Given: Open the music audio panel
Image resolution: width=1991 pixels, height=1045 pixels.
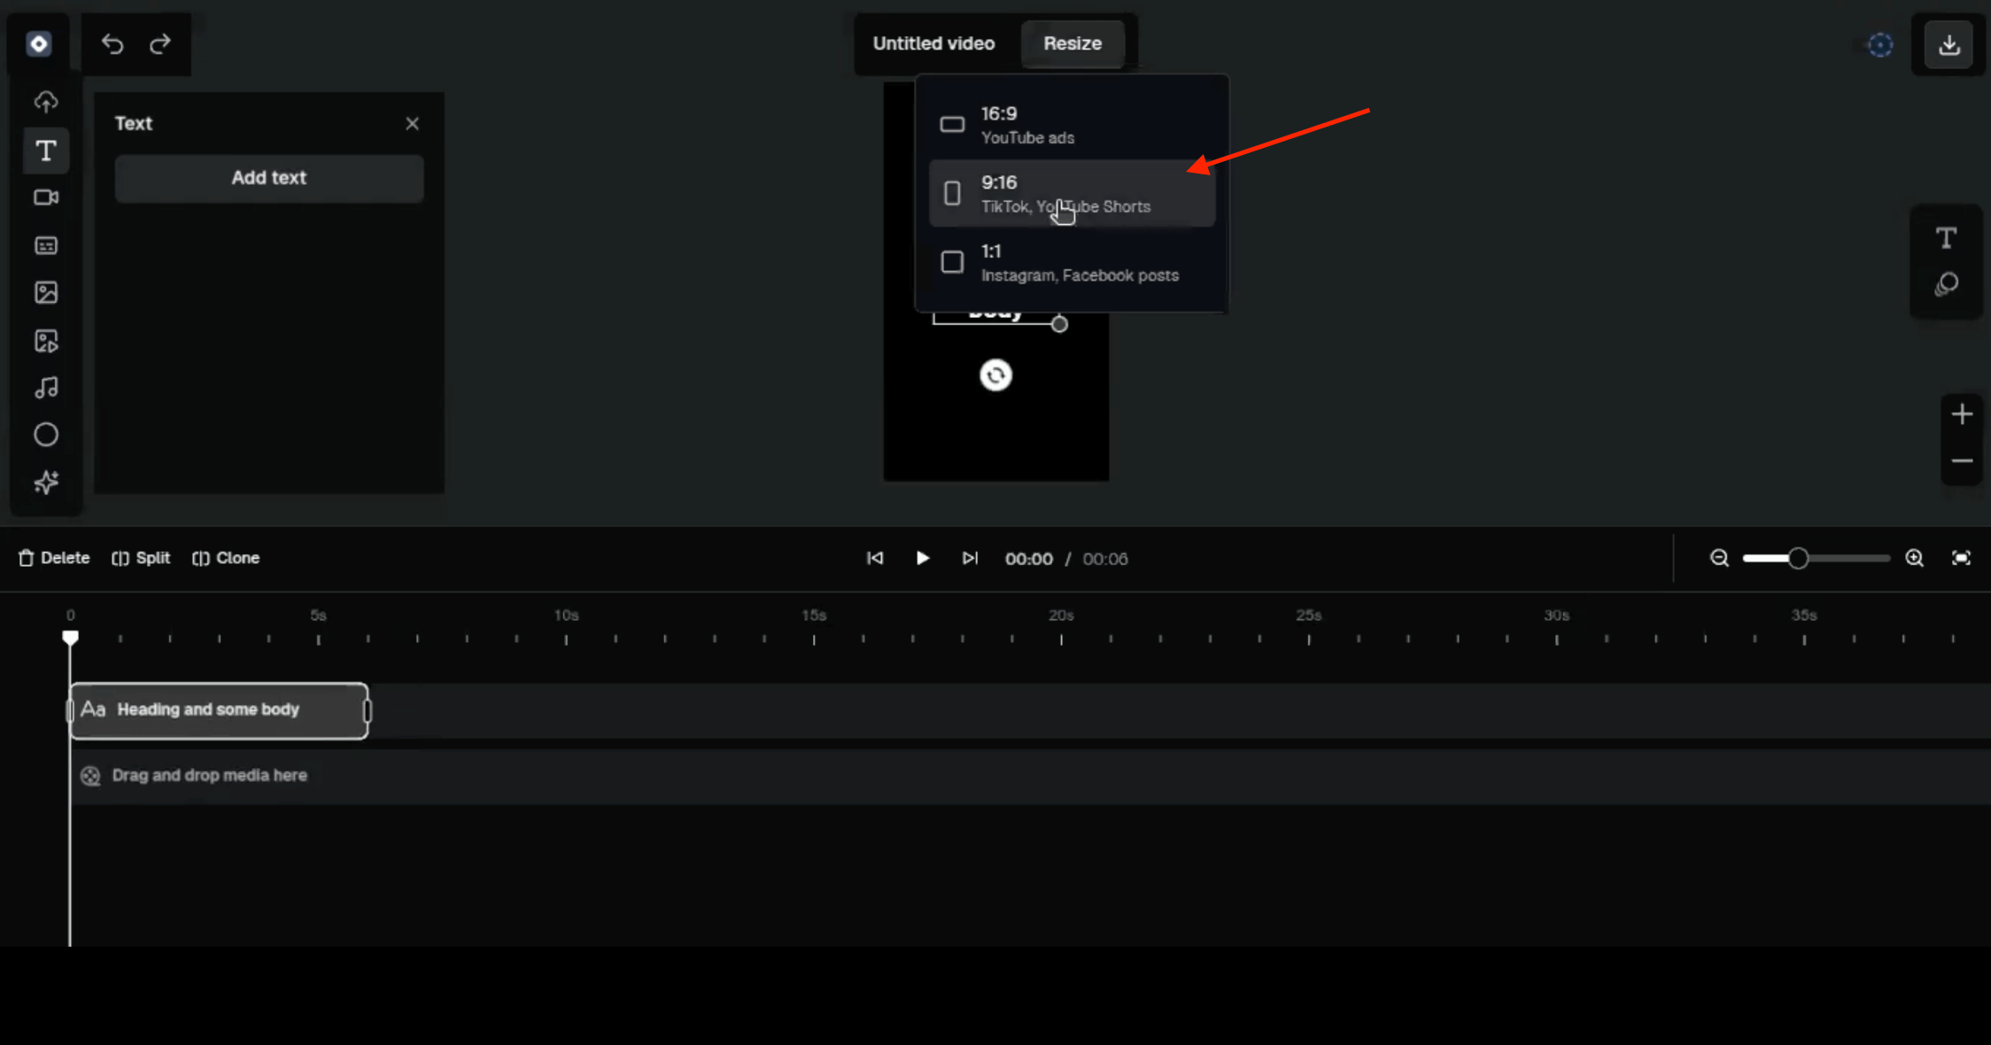Looking at the screenshot, I should tap(46, 388).
